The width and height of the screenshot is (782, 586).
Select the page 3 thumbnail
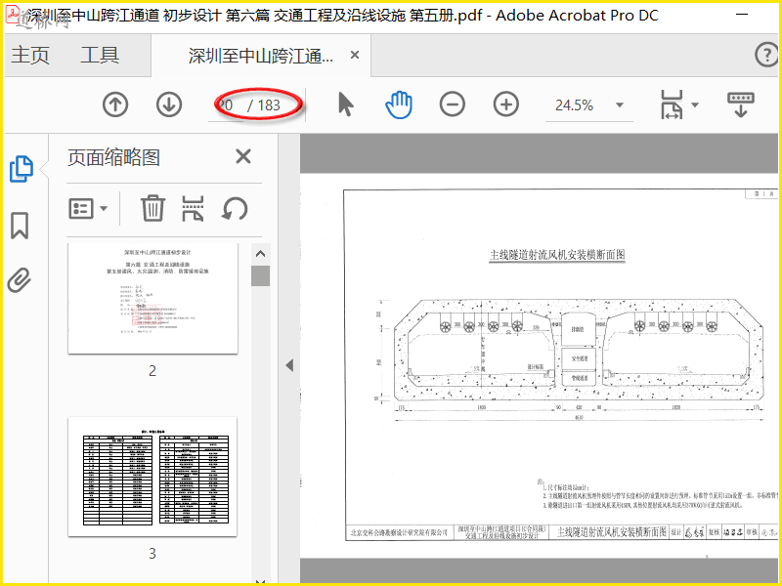152,477
